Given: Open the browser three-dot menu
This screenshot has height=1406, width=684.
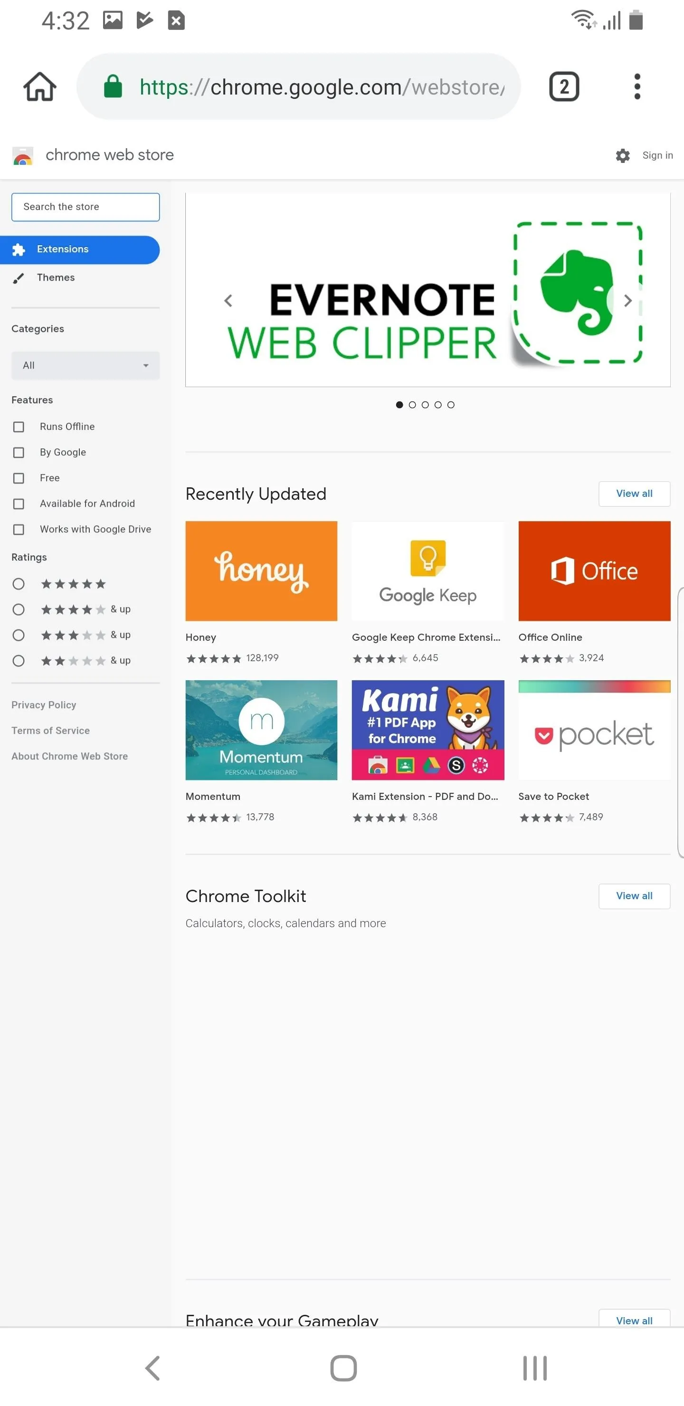Looking at the screenshot, I should coord(637,86).
